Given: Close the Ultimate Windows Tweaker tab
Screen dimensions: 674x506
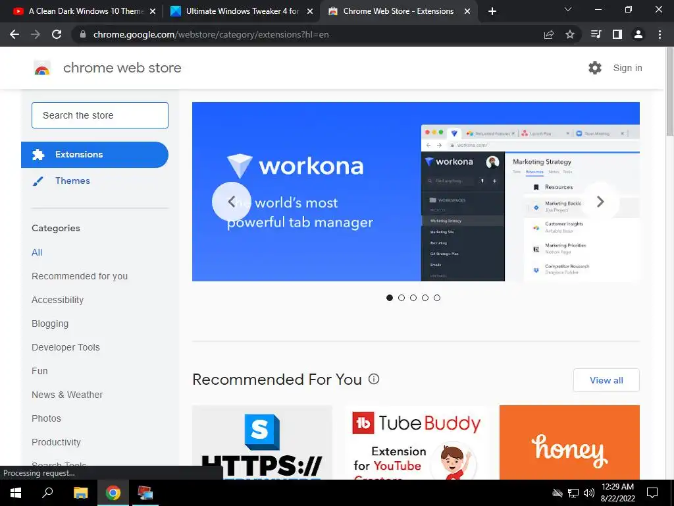Looking at the screenshot, I should tap(310, 11).
